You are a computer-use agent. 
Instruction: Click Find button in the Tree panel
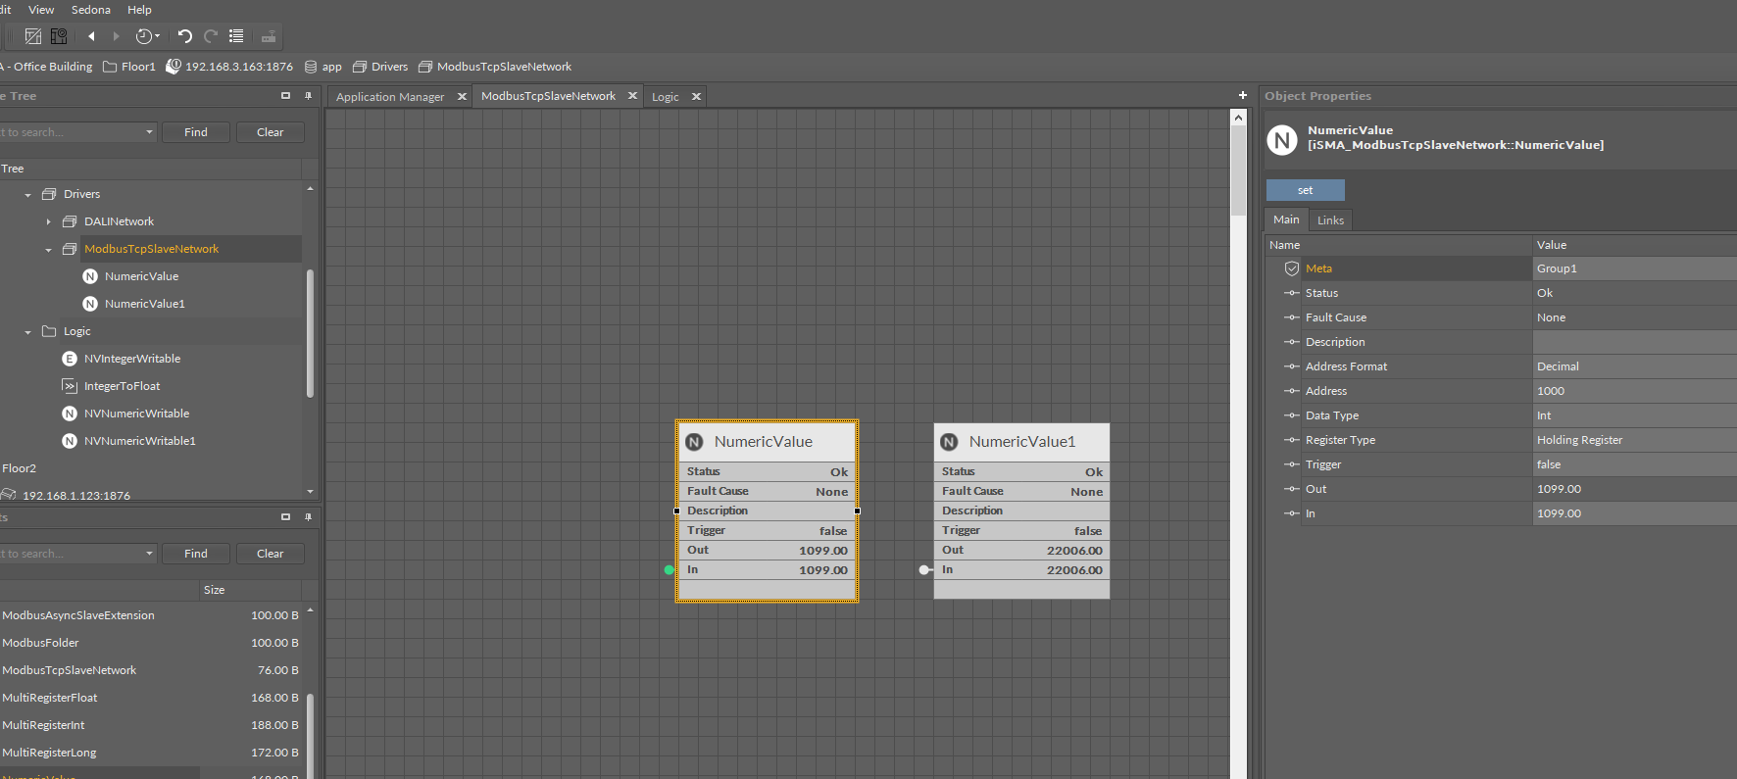(x=196, y=132)
